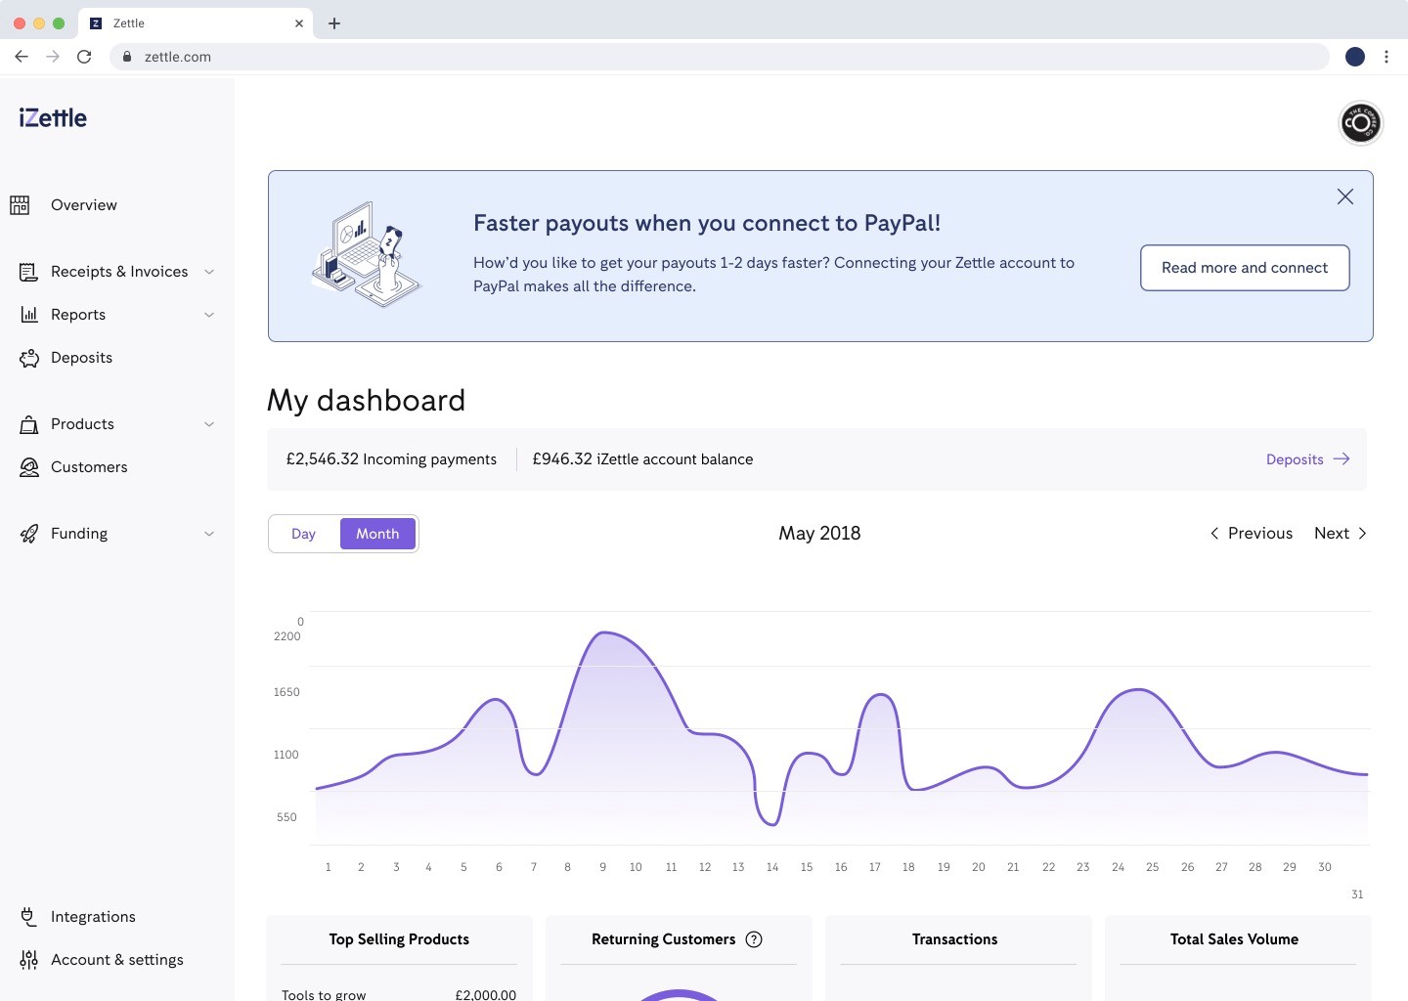The image size is (1408, 1001).
Task: Follow the Deposits link with arrow
Action: (x=1307, y=459)
